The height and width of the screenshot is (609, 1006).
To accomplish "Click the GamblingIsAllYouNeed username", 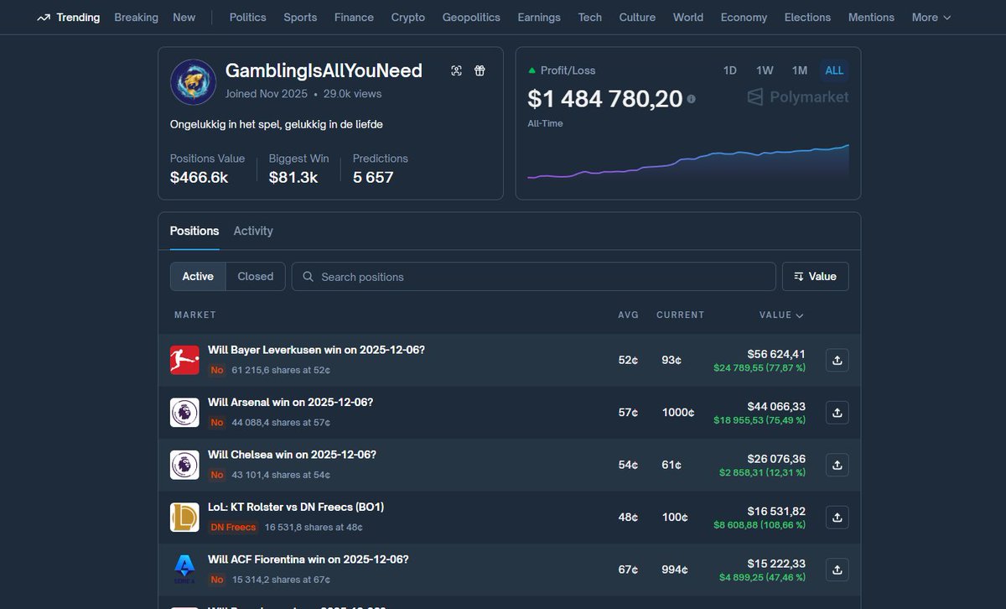I will pos(324,70).
